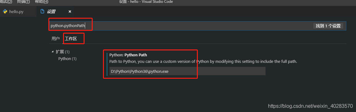The height and width of the screenshot is (112, 356).
Task: Switch to the hello.py editor tab
Action: [x=18, y=12]
